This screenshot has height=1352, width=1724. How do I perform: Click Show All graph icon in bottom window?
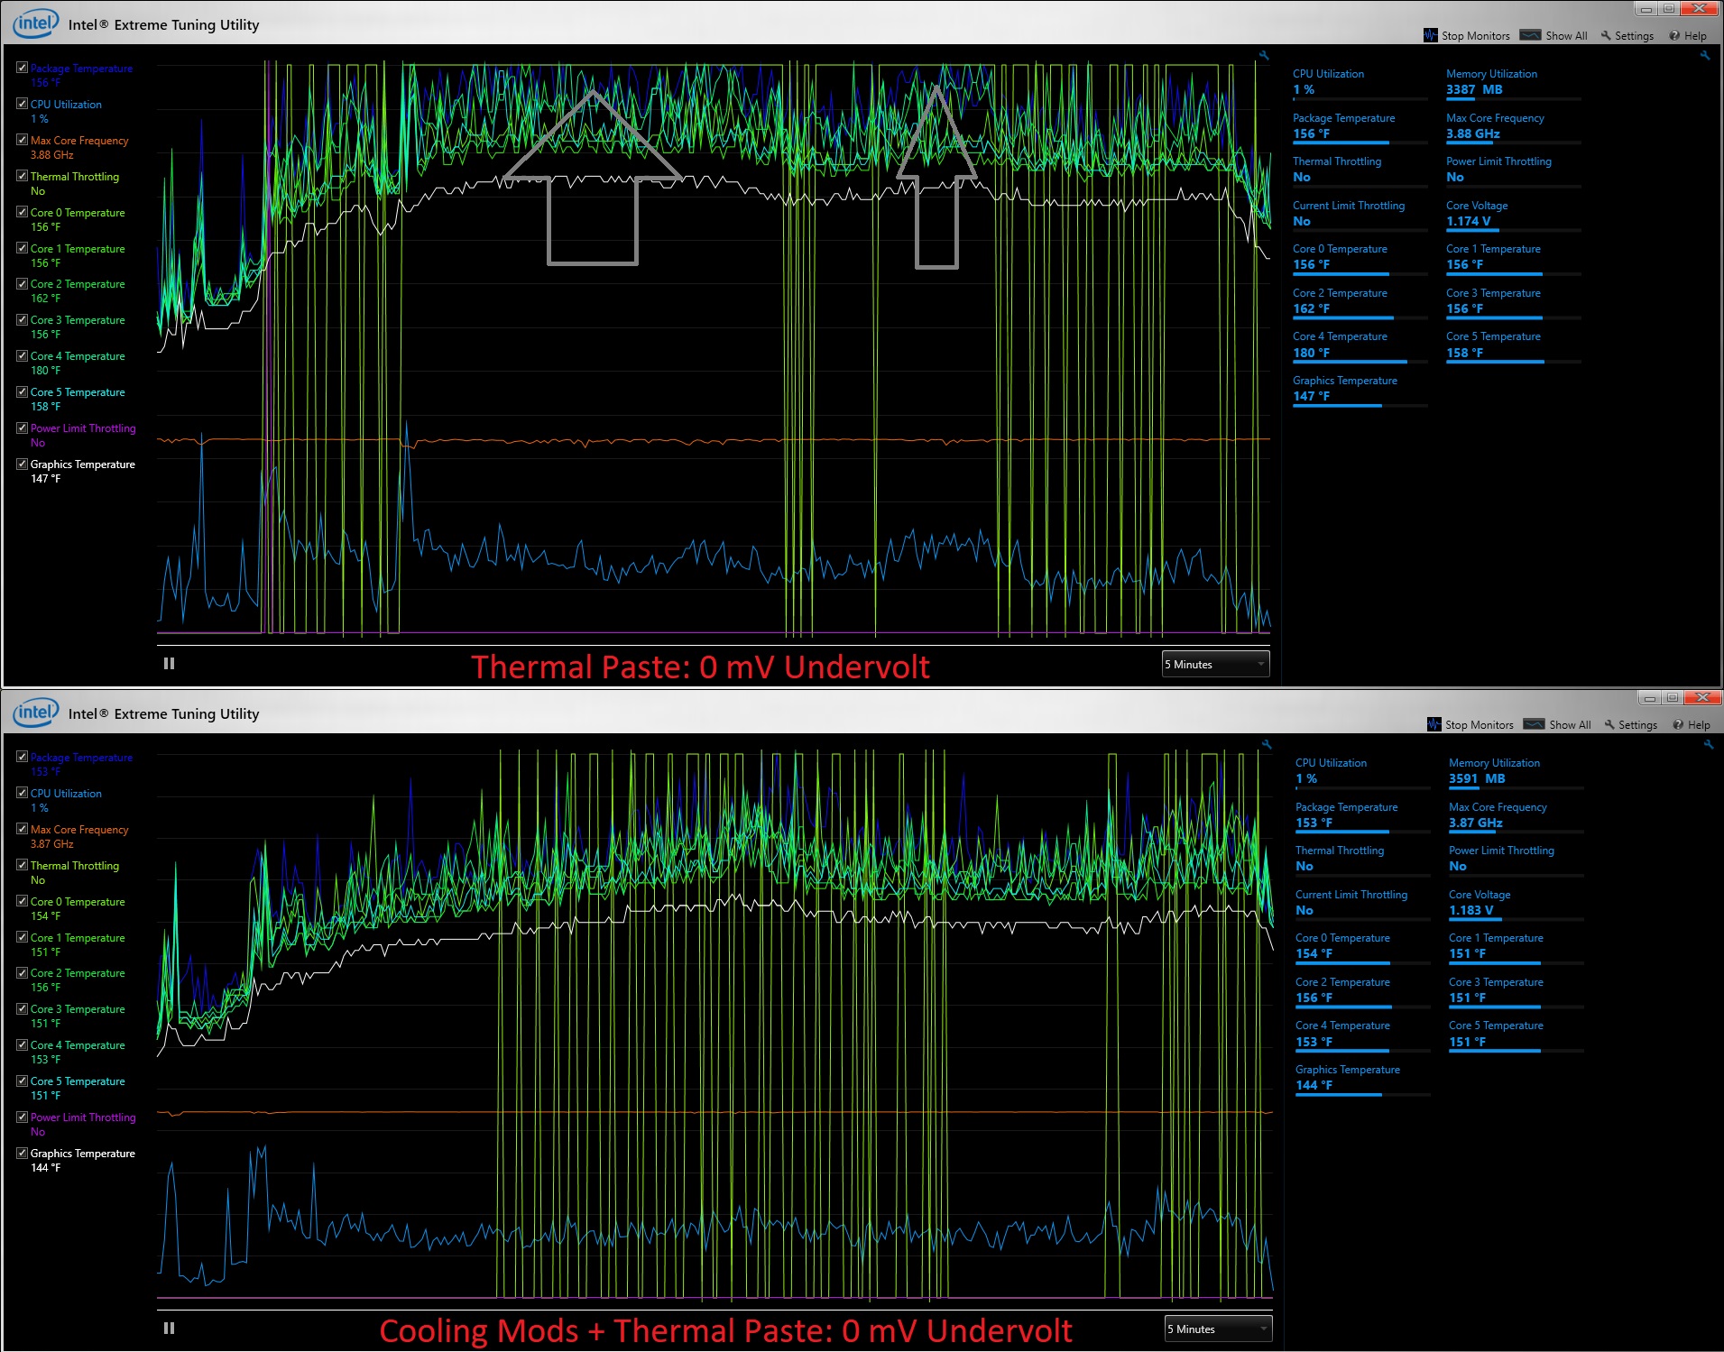(x=1534, y=724)
